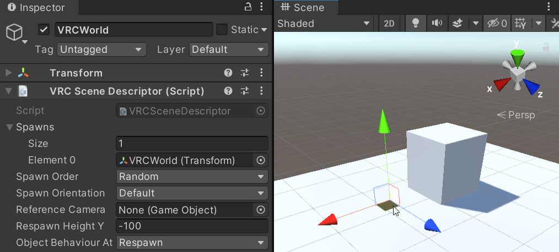Click the red X move handle arrow
The height and width of the screenshot is (252, 559).
click(x=328, y=220)
